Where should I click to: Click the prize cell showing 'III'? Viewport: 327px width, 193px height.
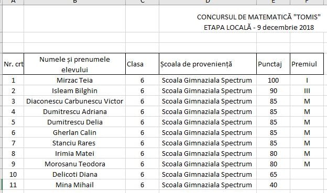307,91
